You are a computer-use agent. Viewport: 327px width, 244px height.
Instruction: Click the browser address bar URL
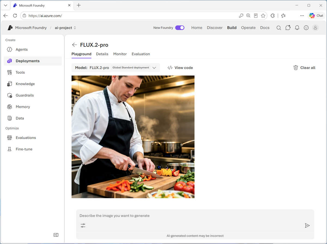tap(45, 16)
